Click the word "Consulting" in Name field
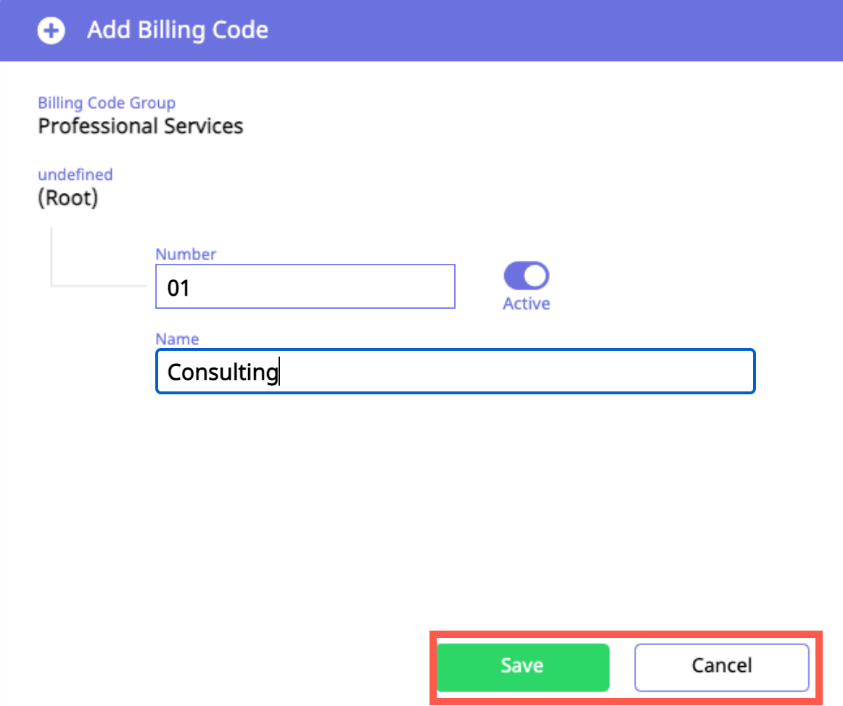Image resolution: width=843 pixels, height=706 pixels. (x=223, y=373)
